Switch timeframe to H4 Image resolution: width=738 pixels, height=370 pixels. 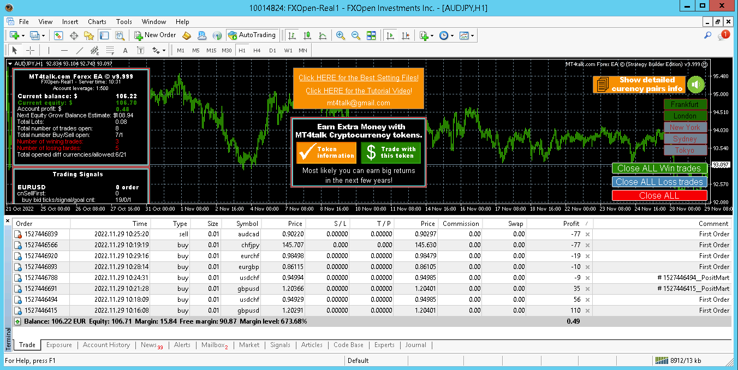click(x=257, y=50)
